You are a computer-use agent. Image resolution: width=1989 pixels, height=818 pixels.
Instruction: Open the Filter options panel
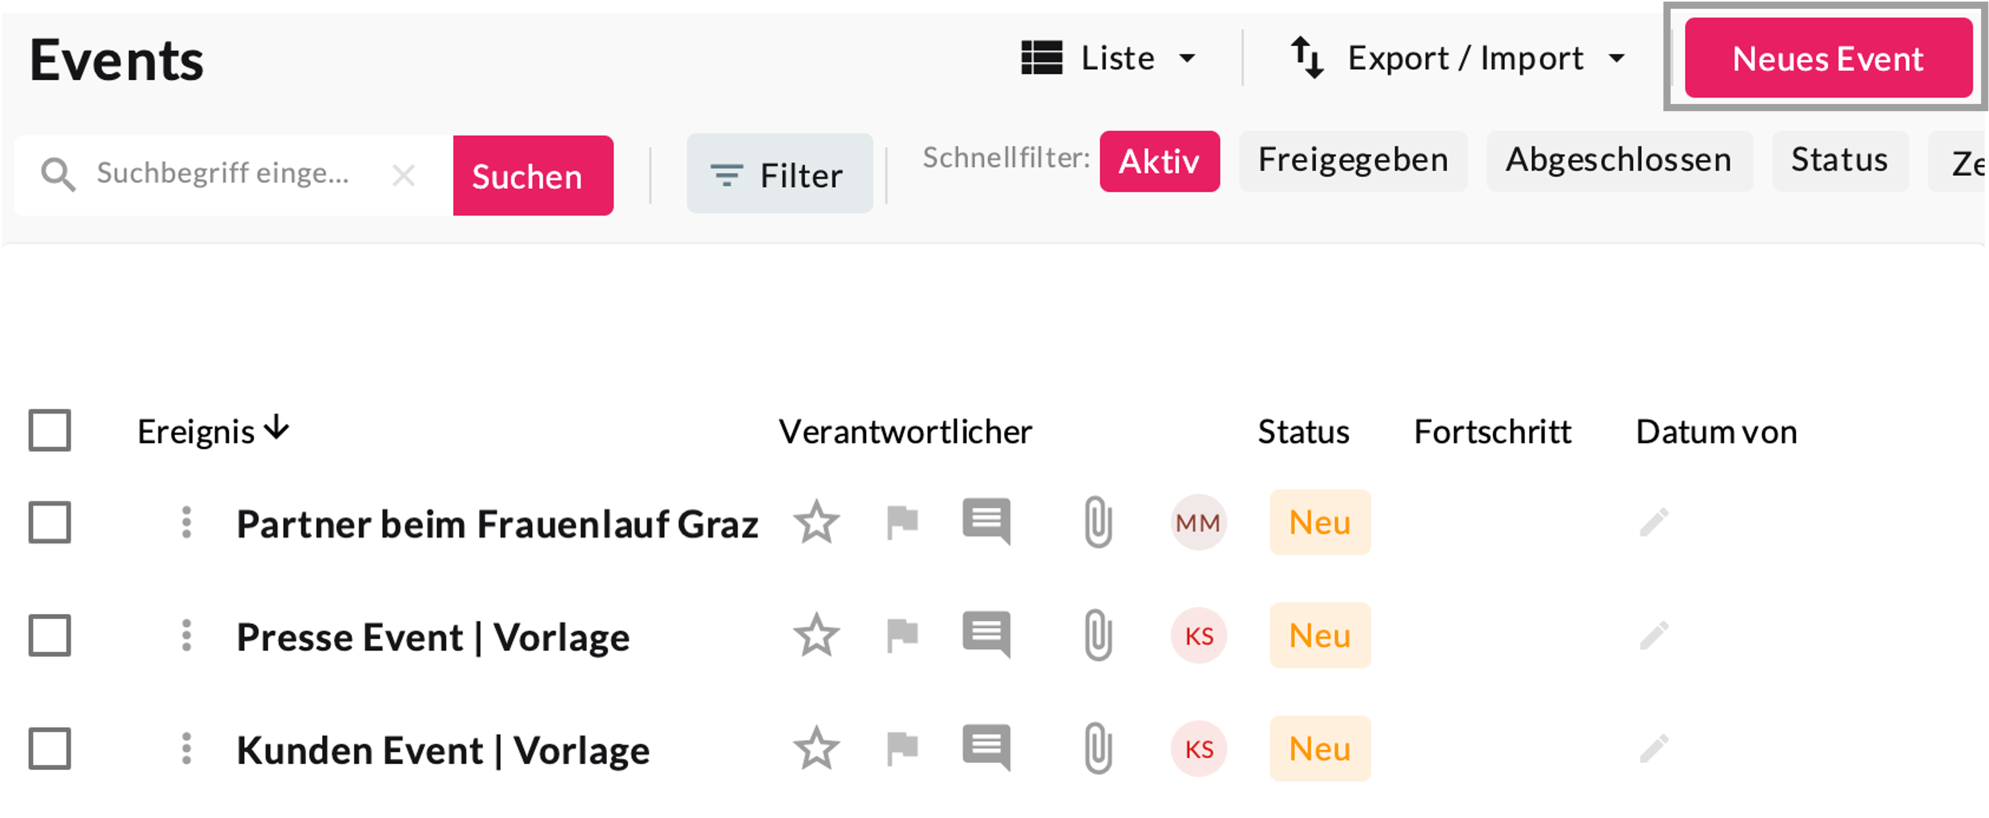point(779,174)
